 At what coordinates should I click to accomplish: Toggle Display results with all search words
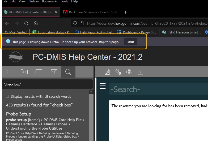pyautogui.click(x=7, y=96)
